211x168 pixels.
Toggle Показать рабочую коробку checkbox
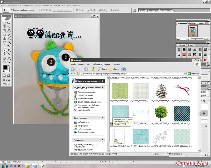pyautogui.click(x=12, y=10)
